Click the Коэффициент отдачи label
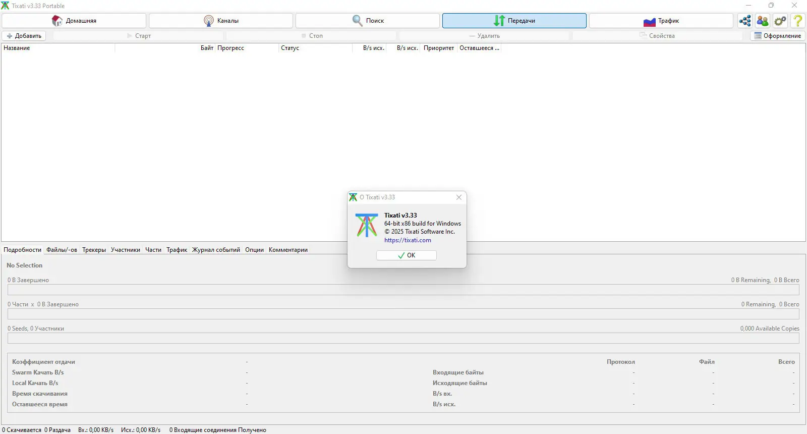The image size is (807, 434). click(x=44, y=362)
